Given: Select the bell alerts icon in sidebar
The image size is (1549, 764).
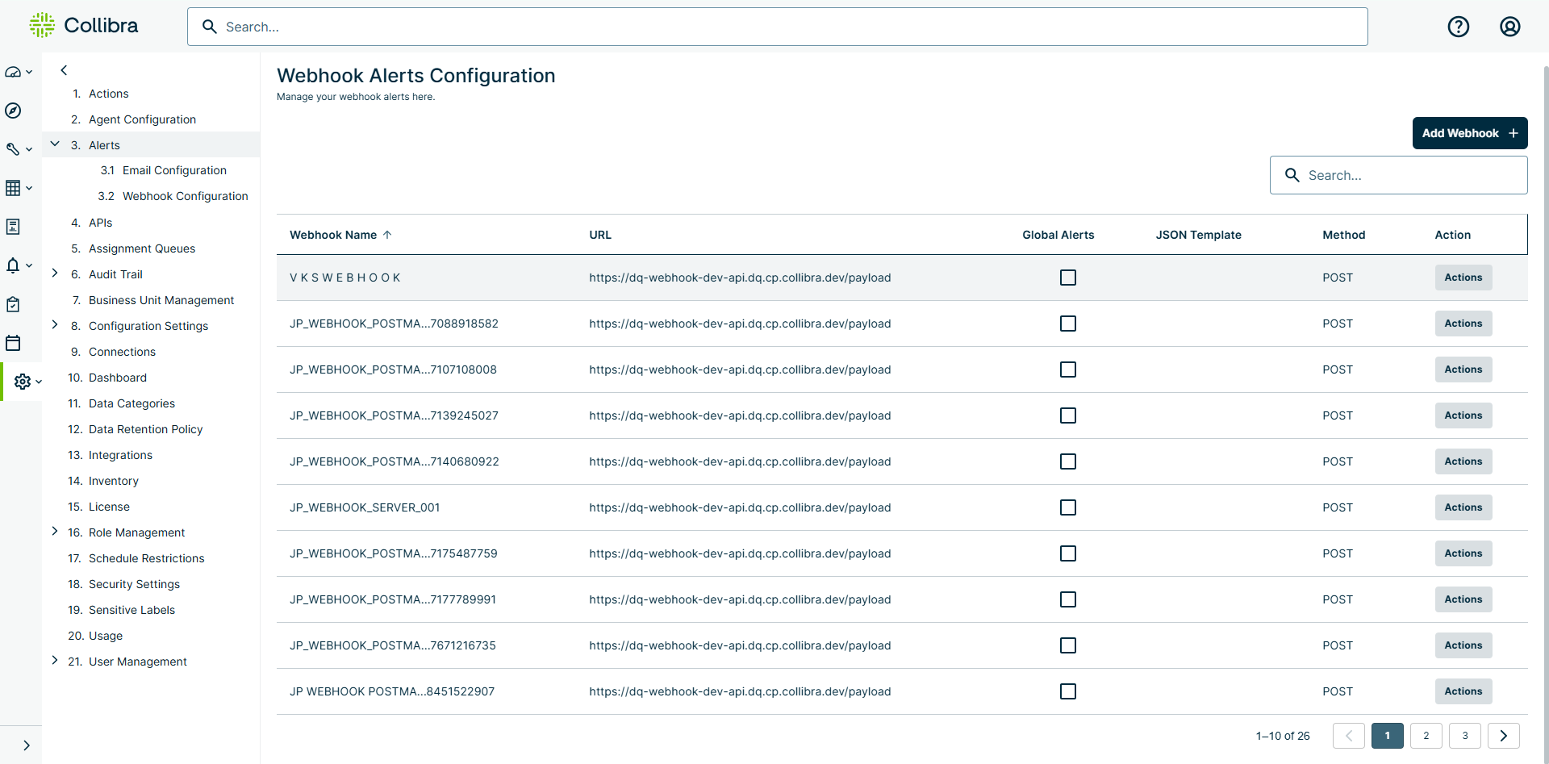Looking at the screenshot, I should (x=13, y=265).
